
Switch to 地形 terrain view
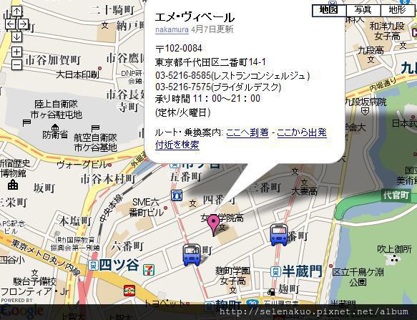coord(397,11)
